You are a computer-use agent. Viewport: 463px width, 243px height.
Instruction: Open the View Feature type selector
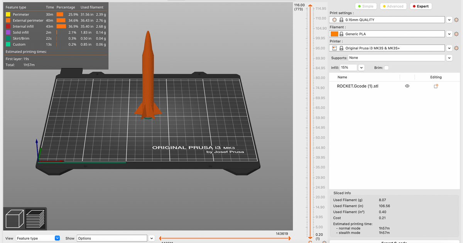37,238
